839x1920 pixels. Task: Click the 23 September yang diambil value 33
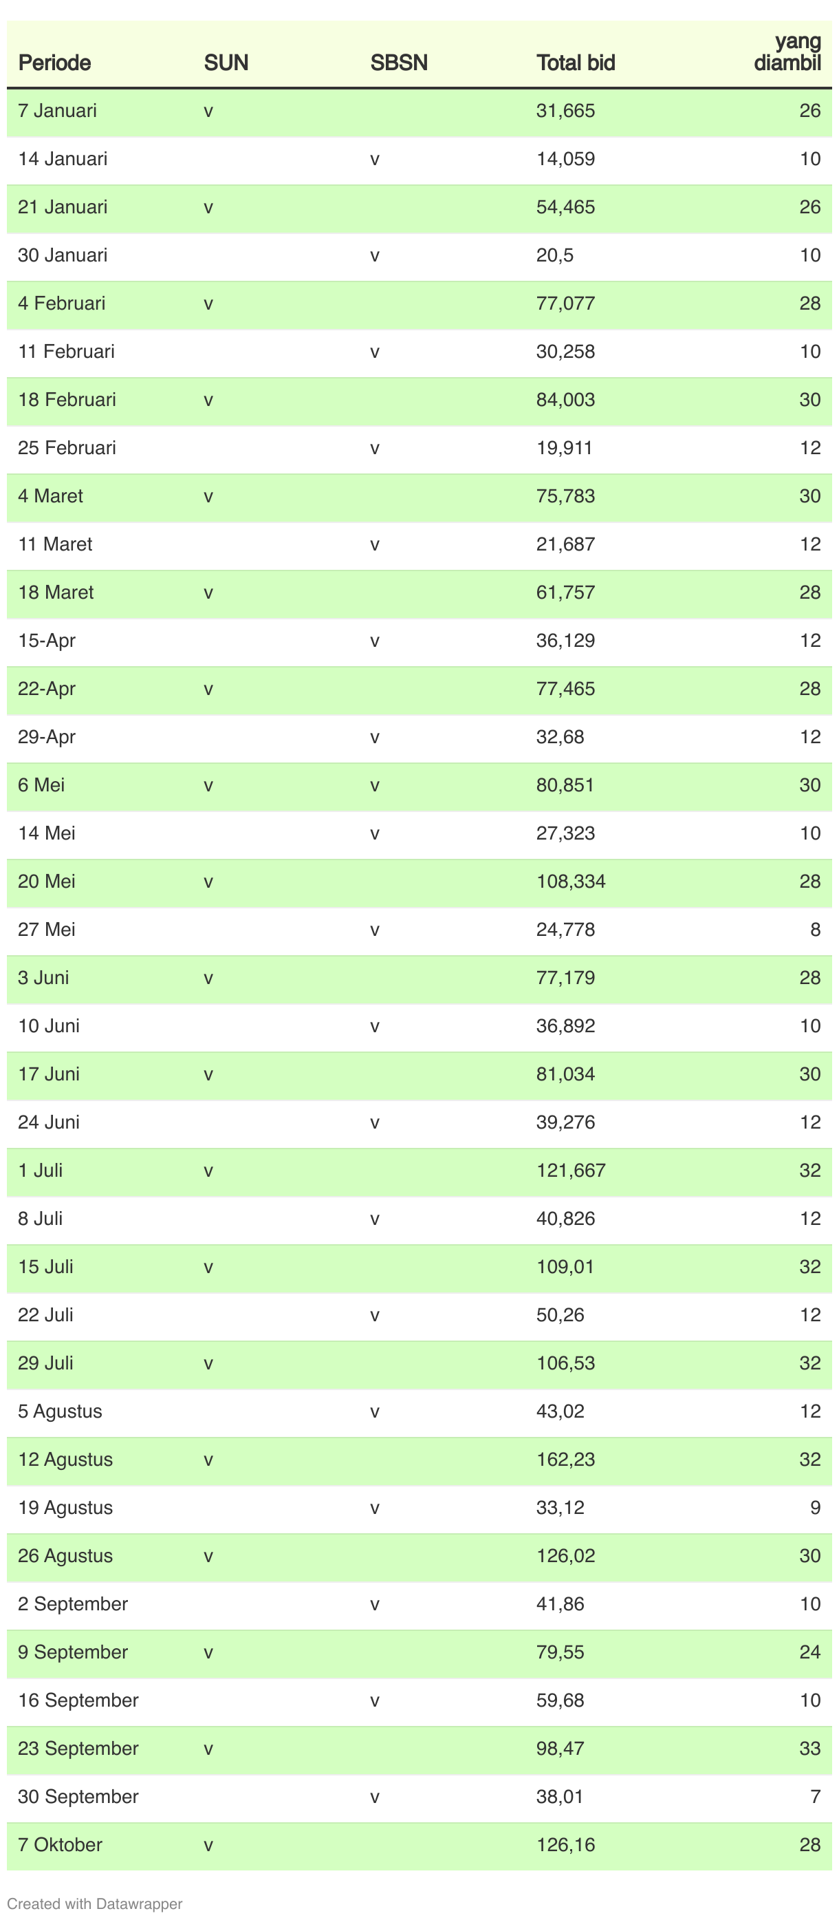pyautogui.click(x=810, y=1749)
